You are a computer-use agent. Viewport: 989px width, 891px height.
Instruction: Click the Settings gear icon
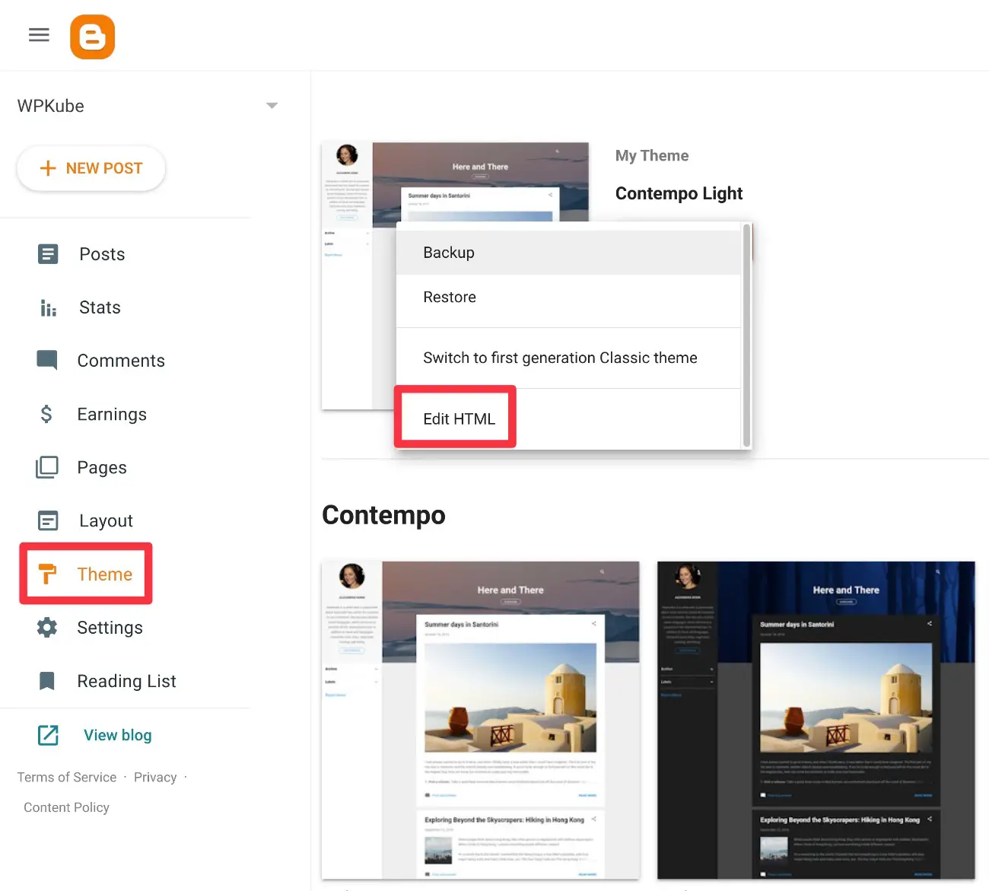pos(47,628)
